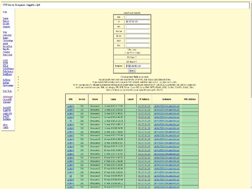The height and width of the screenshot is (189, 252).
Task: Open the TopFTP sidebar link
Action: 6,116
